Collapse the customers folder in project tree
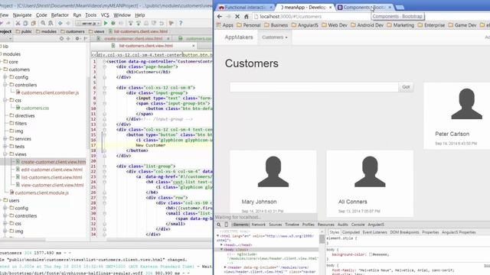Image resolution: width=490 pixels, height=275 pixels. (2, 70)
